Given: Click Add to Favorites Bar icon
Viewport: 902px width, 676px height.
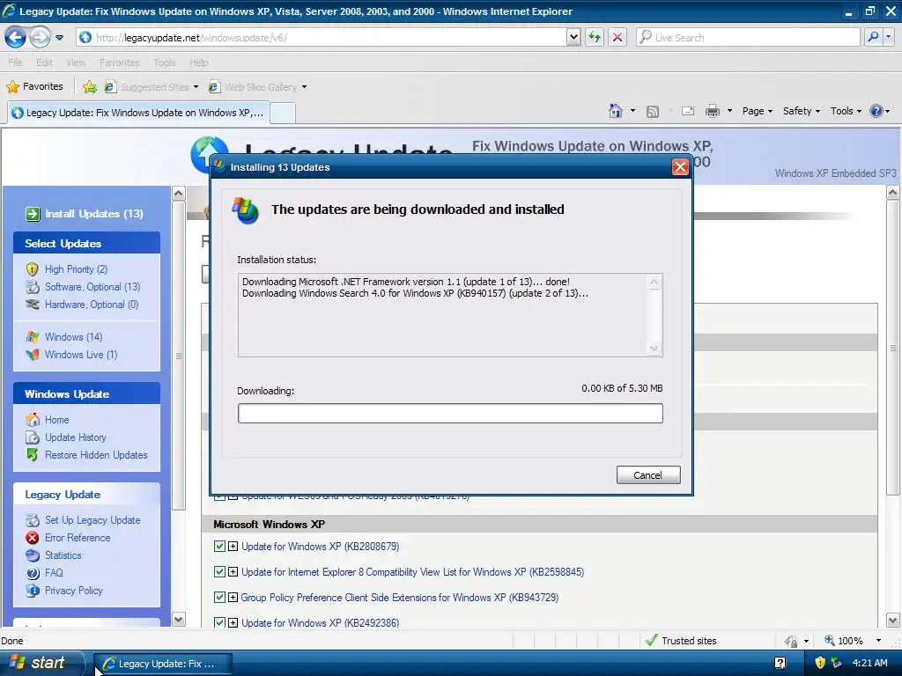Looking at the screenshot, I should tap(89, 87).
